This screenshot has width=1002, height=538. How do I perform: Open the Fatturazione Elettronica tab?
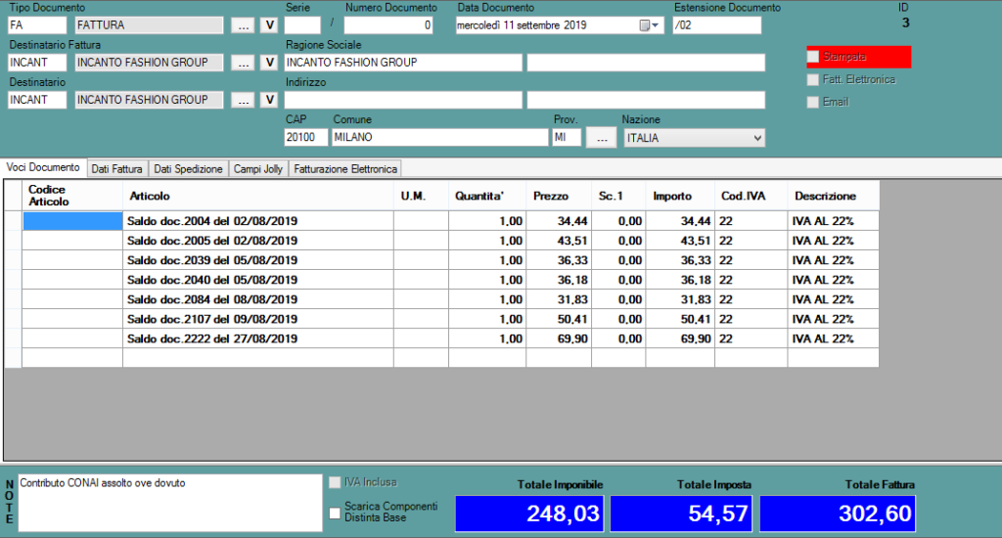pyautogui.click(x=344, y=168)
